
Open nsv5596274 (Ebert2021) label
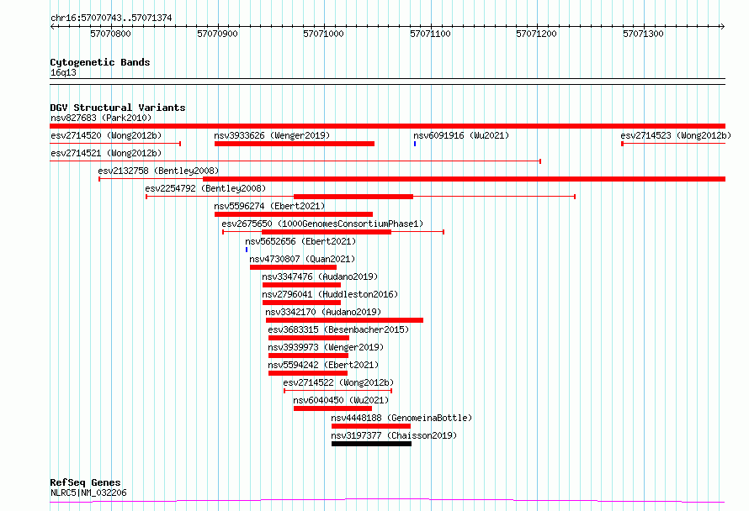click(269, 206)
